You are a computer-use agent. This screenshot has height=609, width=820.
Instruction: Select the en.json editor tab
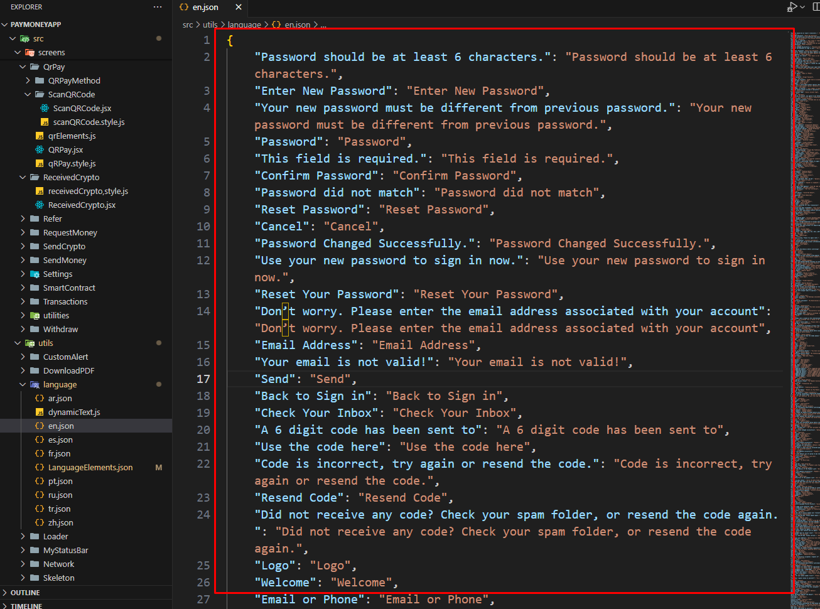[x=205, y=8]
